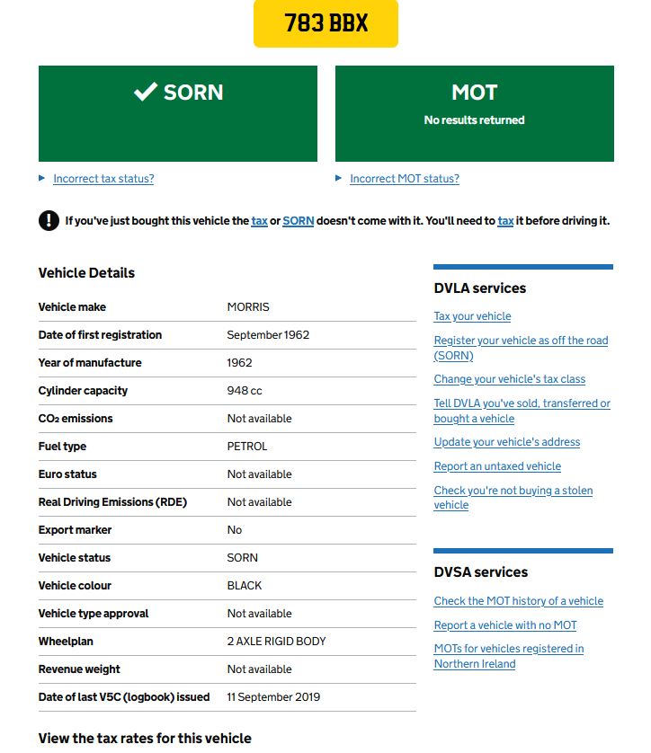This screenshot has width=651, height=753.
Task: Open Tell DVLA you've sold a vehicle link
Action: click(x=522, y=411)
